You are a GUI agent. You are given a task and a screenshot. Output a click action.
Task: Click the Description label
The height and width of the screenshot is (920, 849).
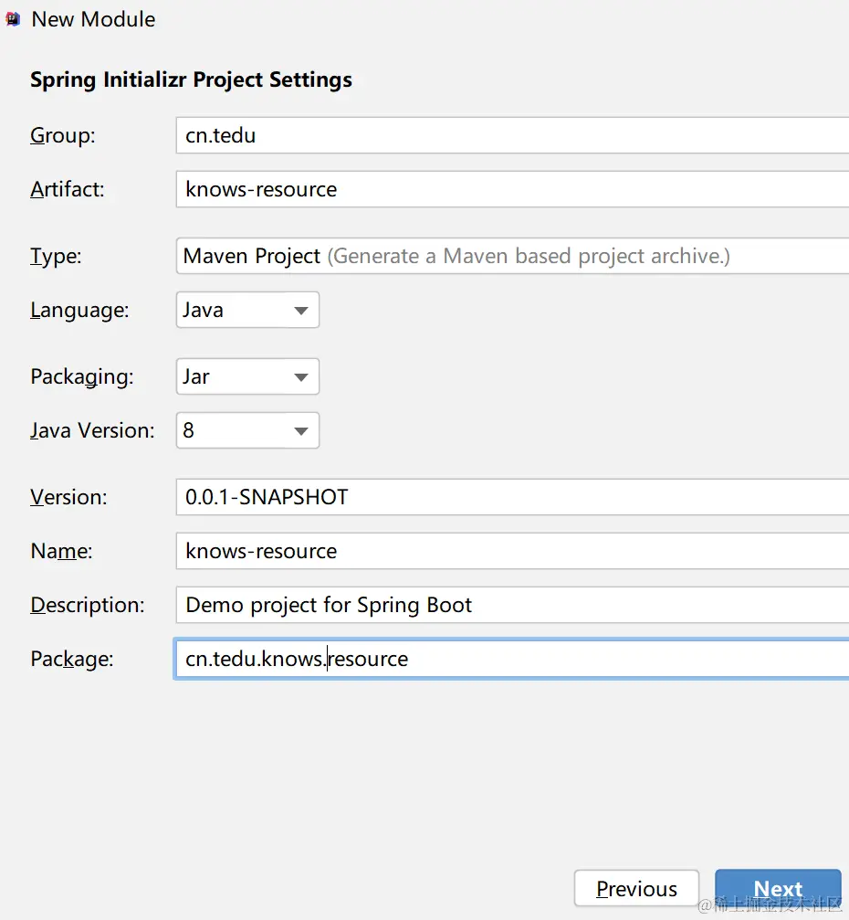click(87, 605)
